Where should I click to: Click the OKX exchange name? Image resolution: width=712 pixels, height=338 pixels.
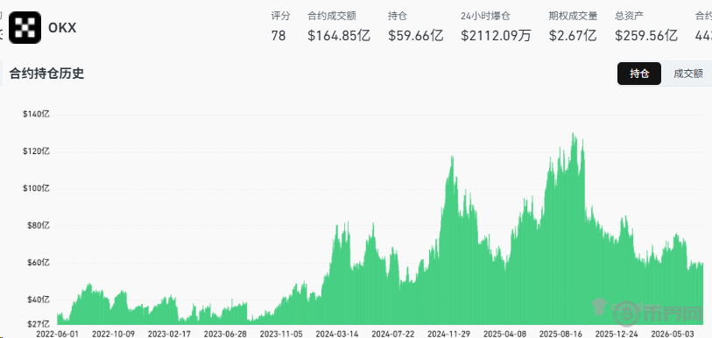(62, 28)
